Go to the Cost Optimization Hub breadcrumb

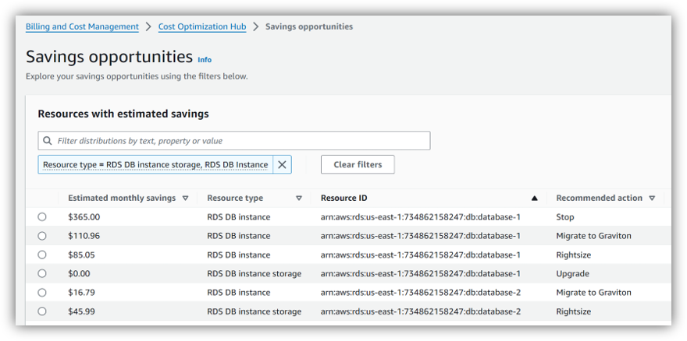coord(202,26)
